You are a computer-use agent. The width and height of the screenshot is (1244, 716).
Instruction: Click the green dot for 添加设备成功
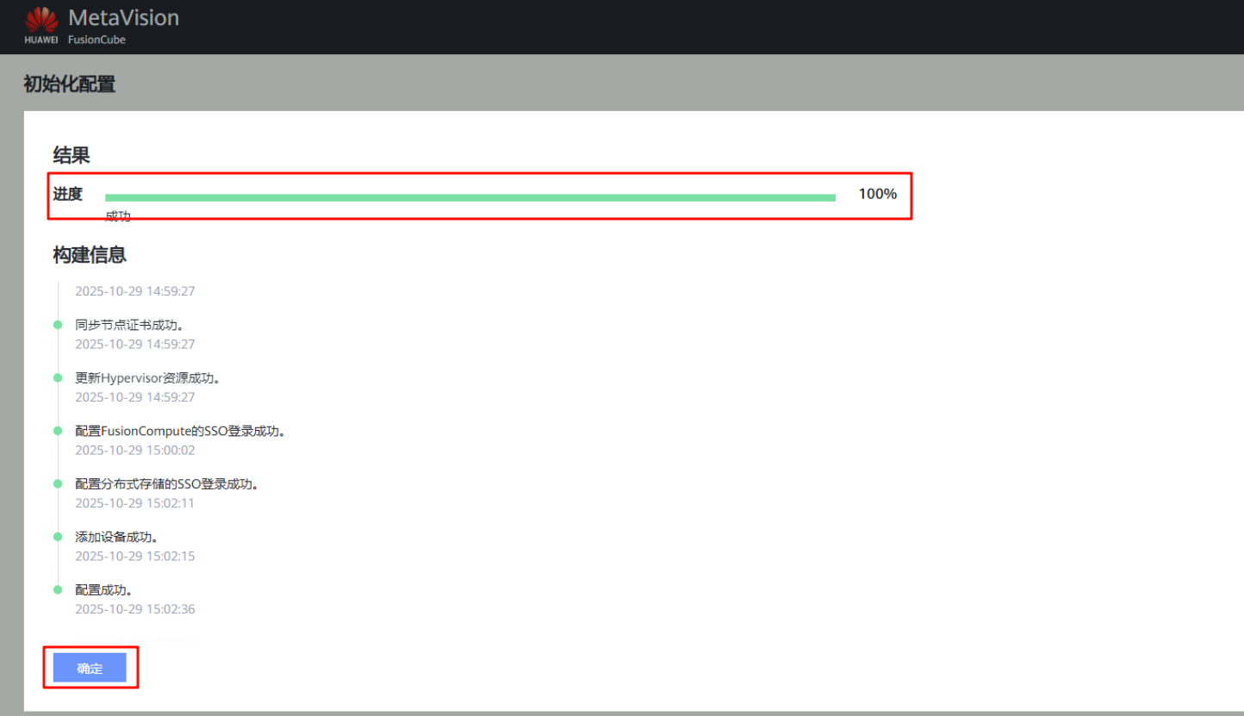tap(58, 537)
